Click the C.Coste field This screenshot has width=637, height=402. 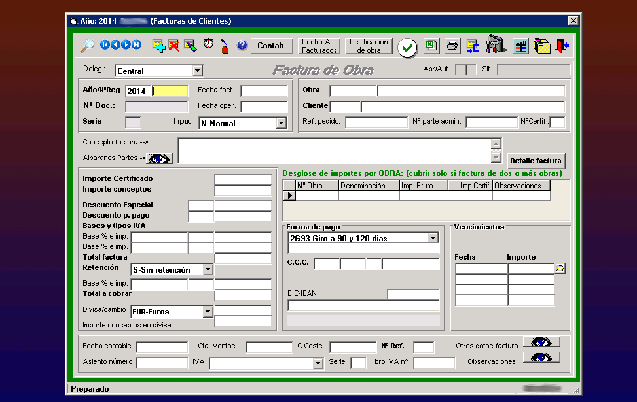click(353, 347)
